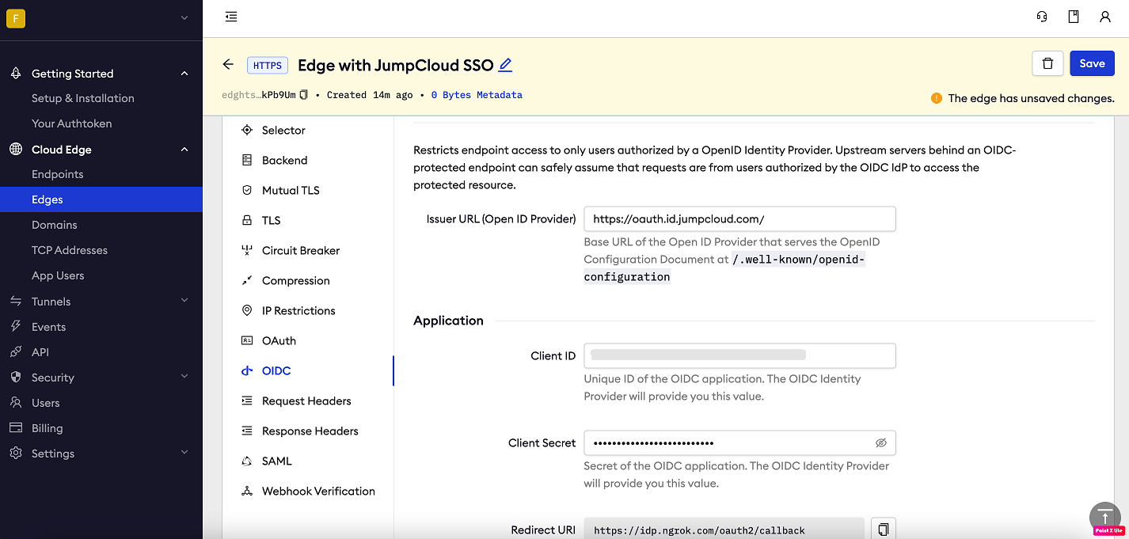
Task: Open the documentation bookmark icon
Action: point(1073,16)
